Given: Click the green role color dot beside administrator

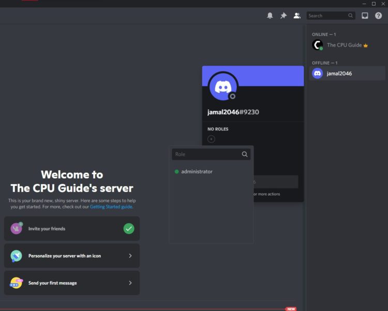Looking at the screenshot, I should [177, 172].
